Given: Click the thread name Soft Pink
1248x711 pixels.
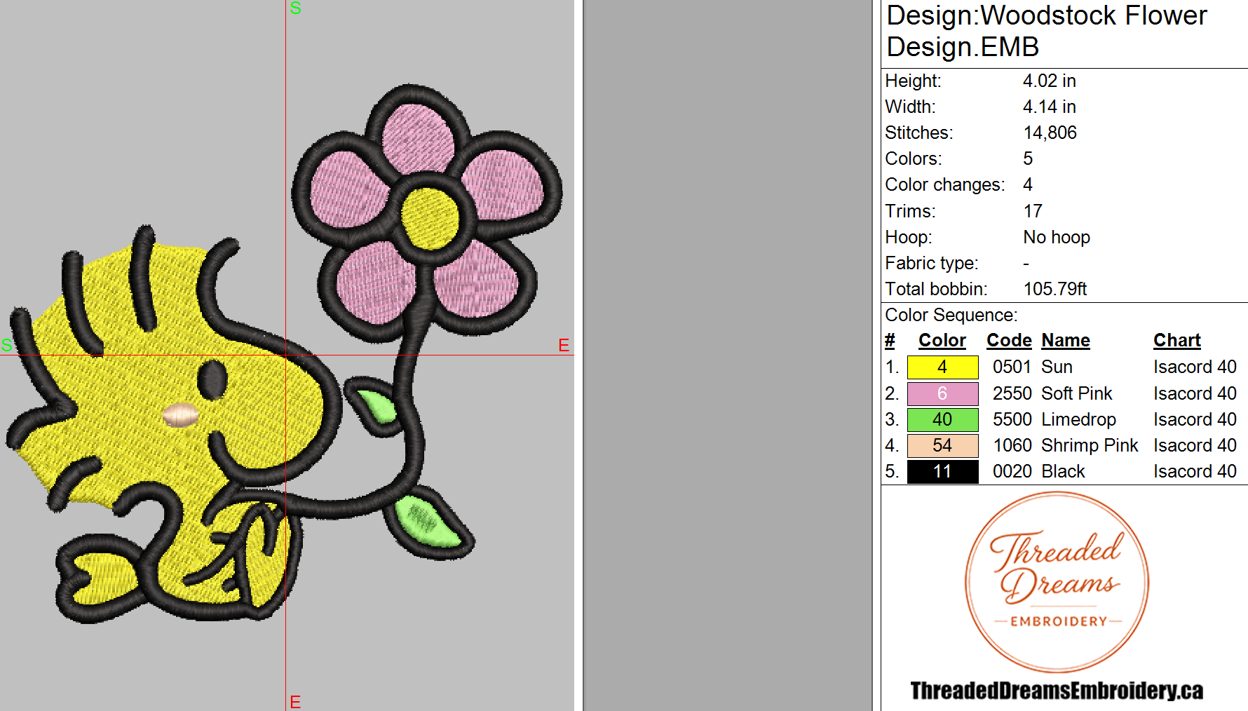Looking at the screenshot, I should [1077, 393].
